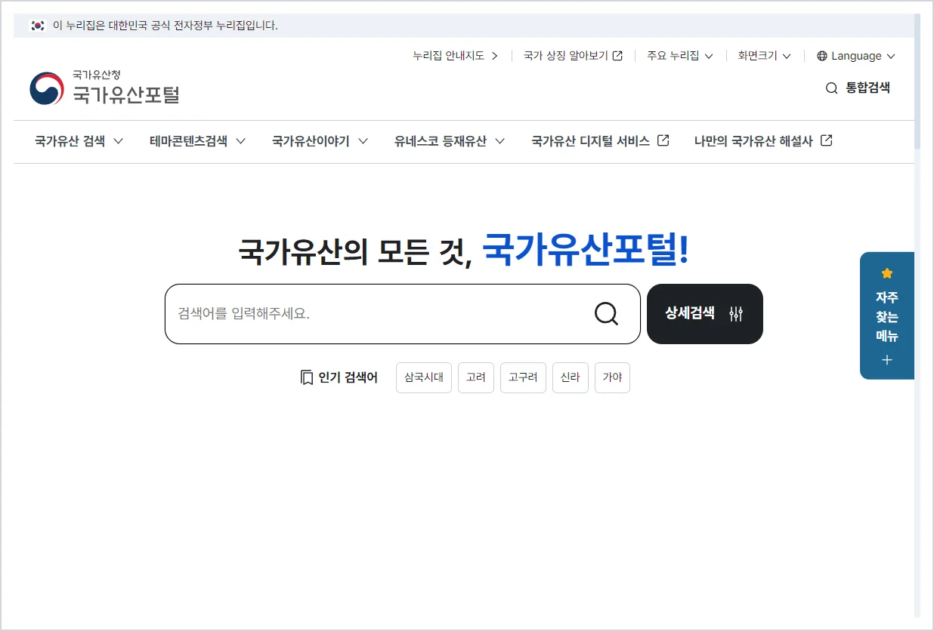Open the 주요 누리집 dropdown
Viewport: 934px width, 631px height.
[680, 56]
